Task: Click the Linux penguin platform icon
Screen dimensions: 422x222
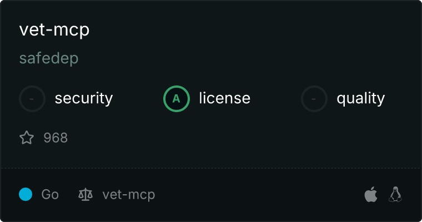Action: pos(395,194)
